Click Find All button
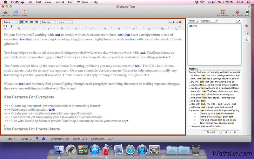Image resolution: width=254 pixels, height=159 pixels. tap(211, 132)
